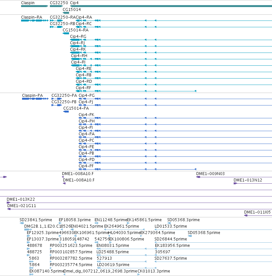Select Cip4-RE transcript label

click(x=84, y=69)
